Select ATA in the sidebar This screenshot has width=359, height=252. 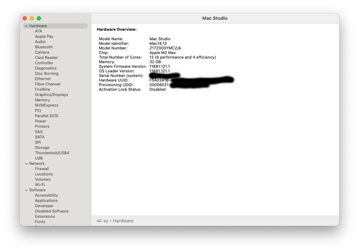point(38,31)
